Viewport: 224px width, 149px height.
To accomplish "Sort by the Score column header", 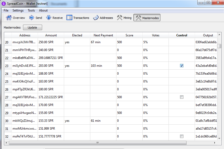I will coord(130,35).
